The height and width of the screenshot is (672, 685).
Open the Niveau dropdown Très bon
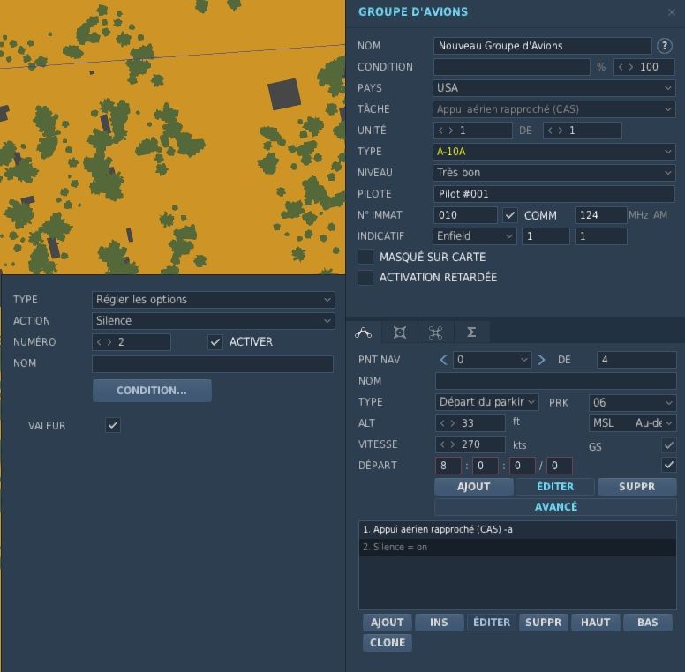coord(554,173)
